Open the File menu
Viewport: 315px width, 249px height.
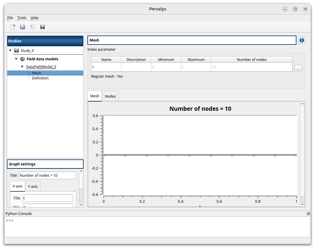(10, 18)
